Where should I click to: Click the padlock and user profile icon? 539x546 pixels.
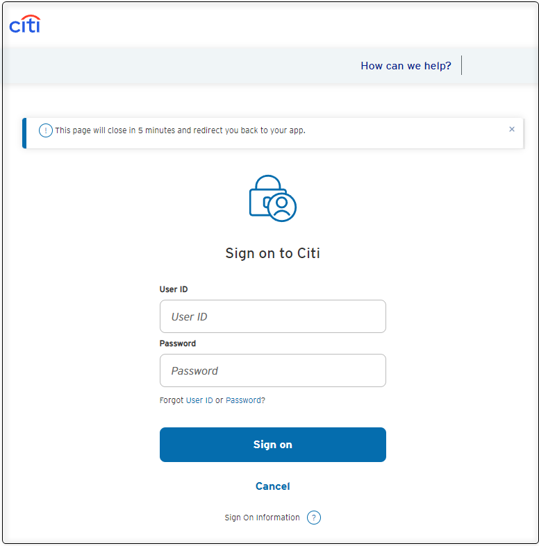pyautogui.click(x=272, y=198)
